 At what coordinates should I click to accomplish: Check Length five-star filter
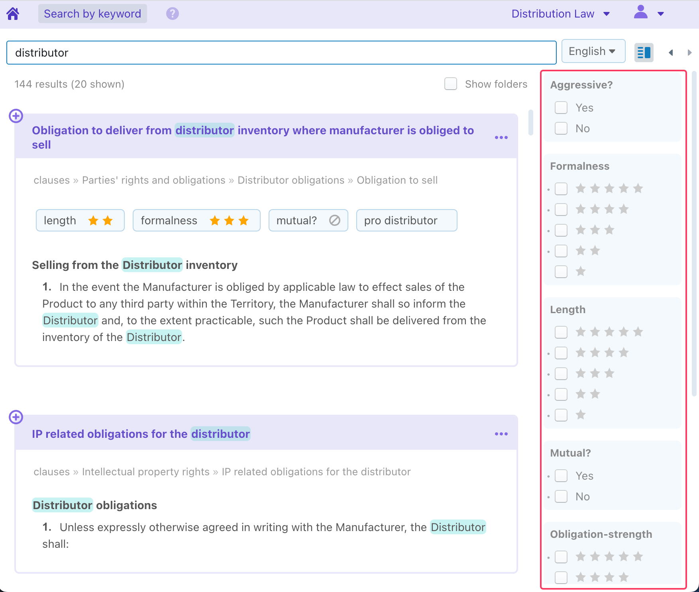(x=561, y=332)
